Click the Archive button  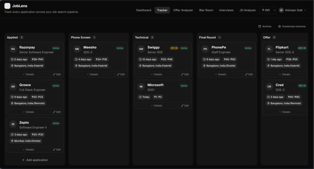pyautogui.click(x=265, y=26)
